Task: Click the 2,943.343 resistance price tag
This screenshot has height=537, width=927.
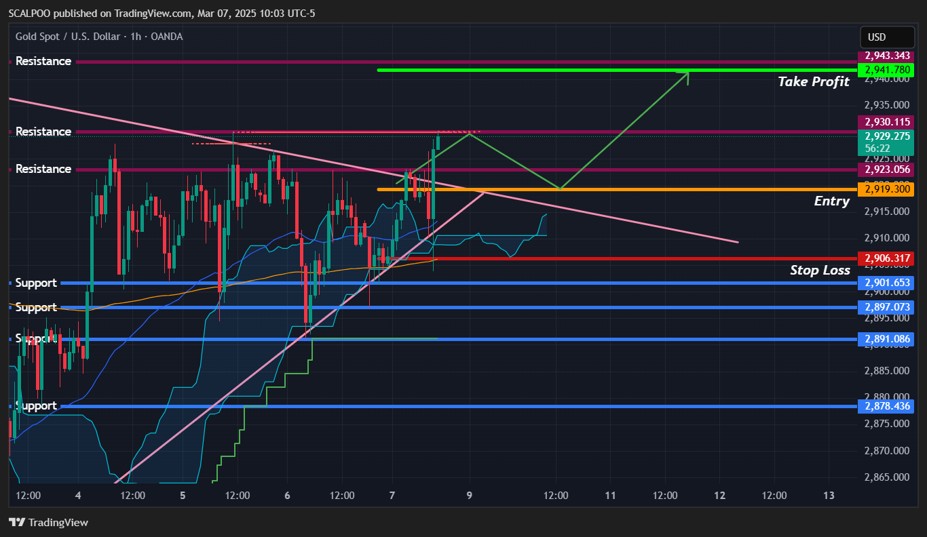Action: coord(886,56)
